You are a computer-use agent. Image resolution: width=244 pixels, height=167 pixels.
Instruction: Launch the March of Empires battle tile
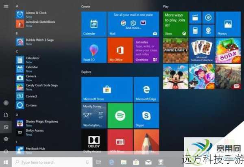tap(228, 76)
